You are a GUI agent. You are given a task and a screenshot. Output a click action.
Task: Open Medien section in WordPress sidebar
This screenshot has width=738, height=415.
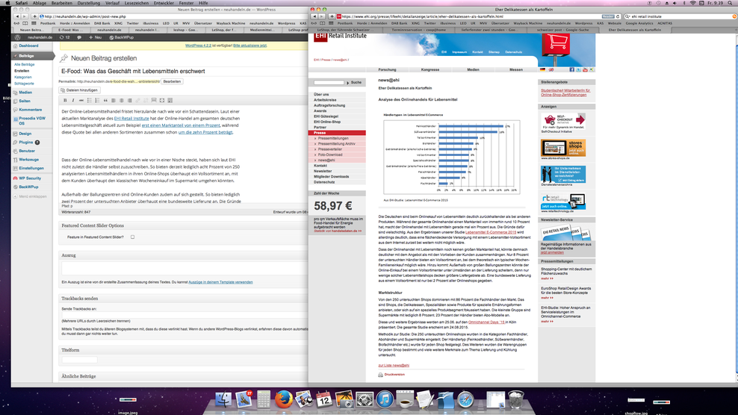click(25, 93)
